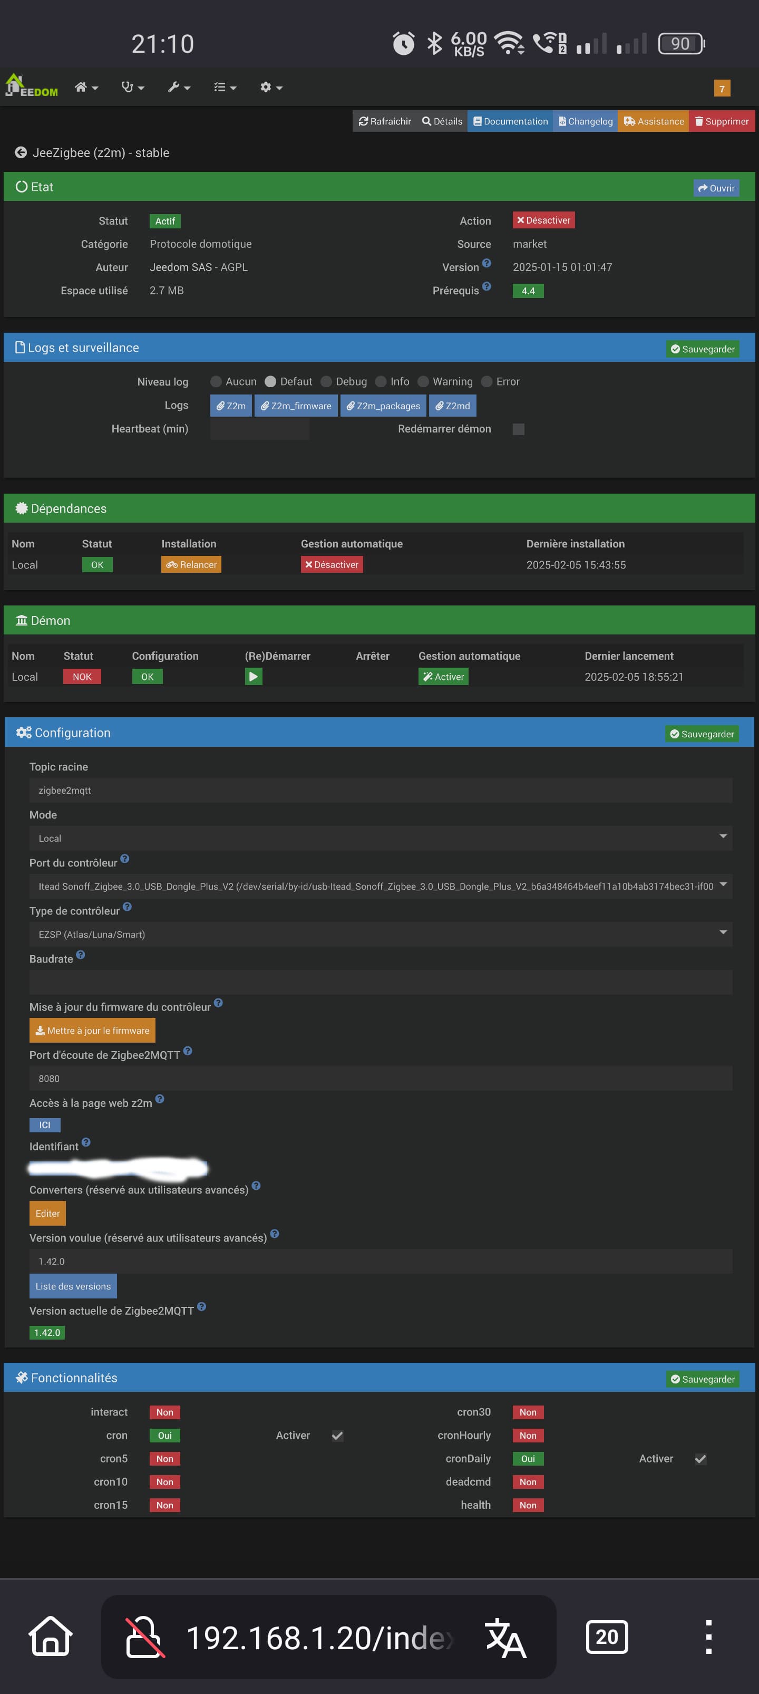Click the back arrow beside JeeZigbee title
This screenshot has width=759, height=1694.
[x=21, y=152]
